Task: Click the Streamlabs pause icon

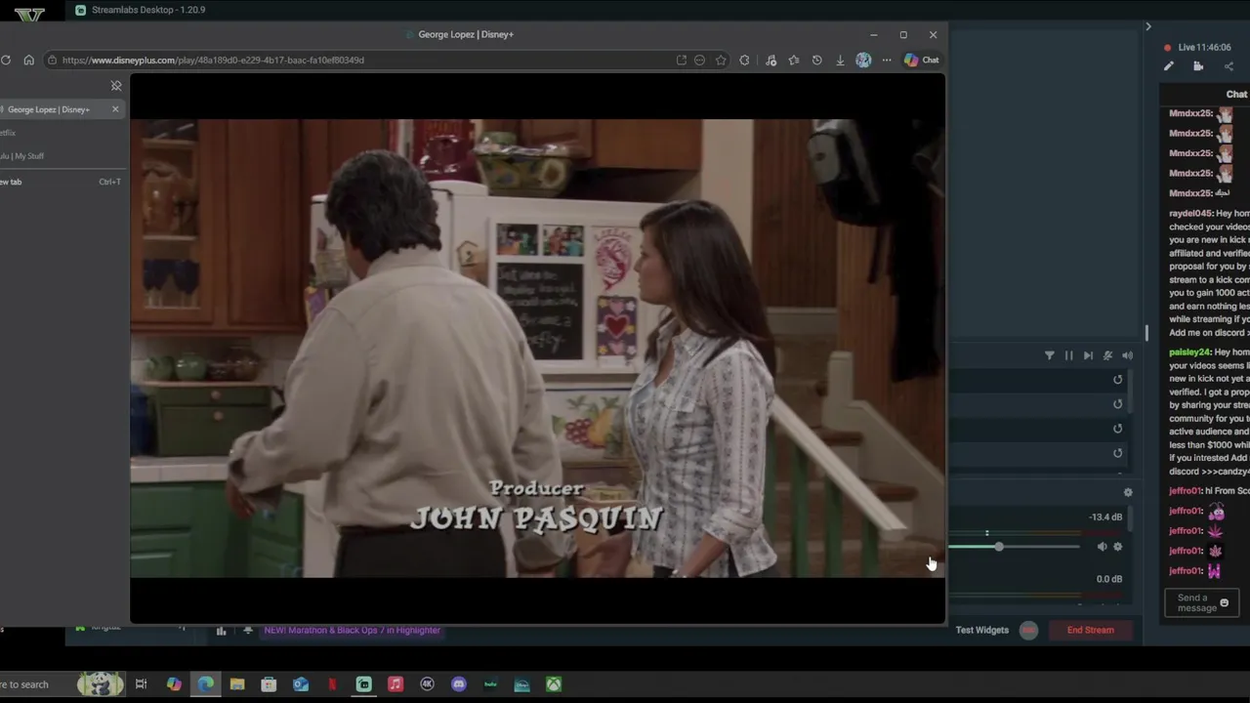Action: 1068,356
